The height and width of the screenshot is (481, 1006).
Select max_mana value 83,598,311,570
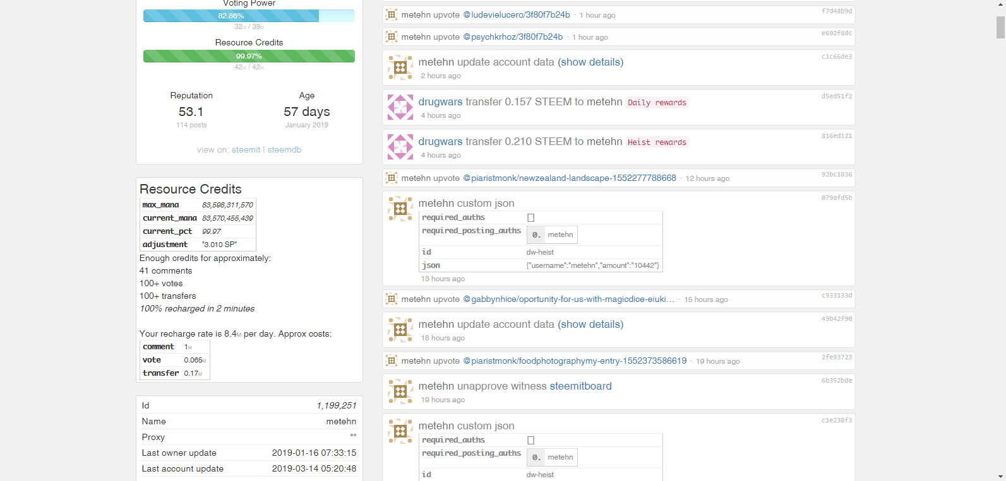click(227, 205)
